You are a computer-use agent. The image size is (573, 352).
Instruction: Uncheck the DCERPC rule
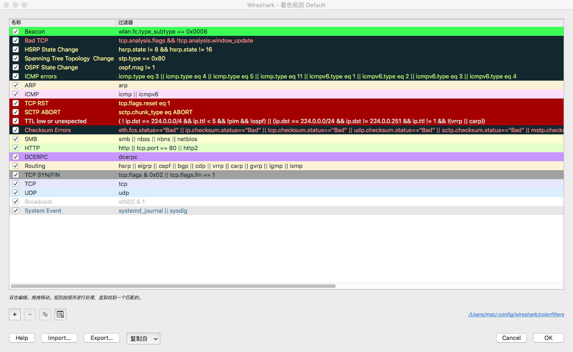[16, 157]
